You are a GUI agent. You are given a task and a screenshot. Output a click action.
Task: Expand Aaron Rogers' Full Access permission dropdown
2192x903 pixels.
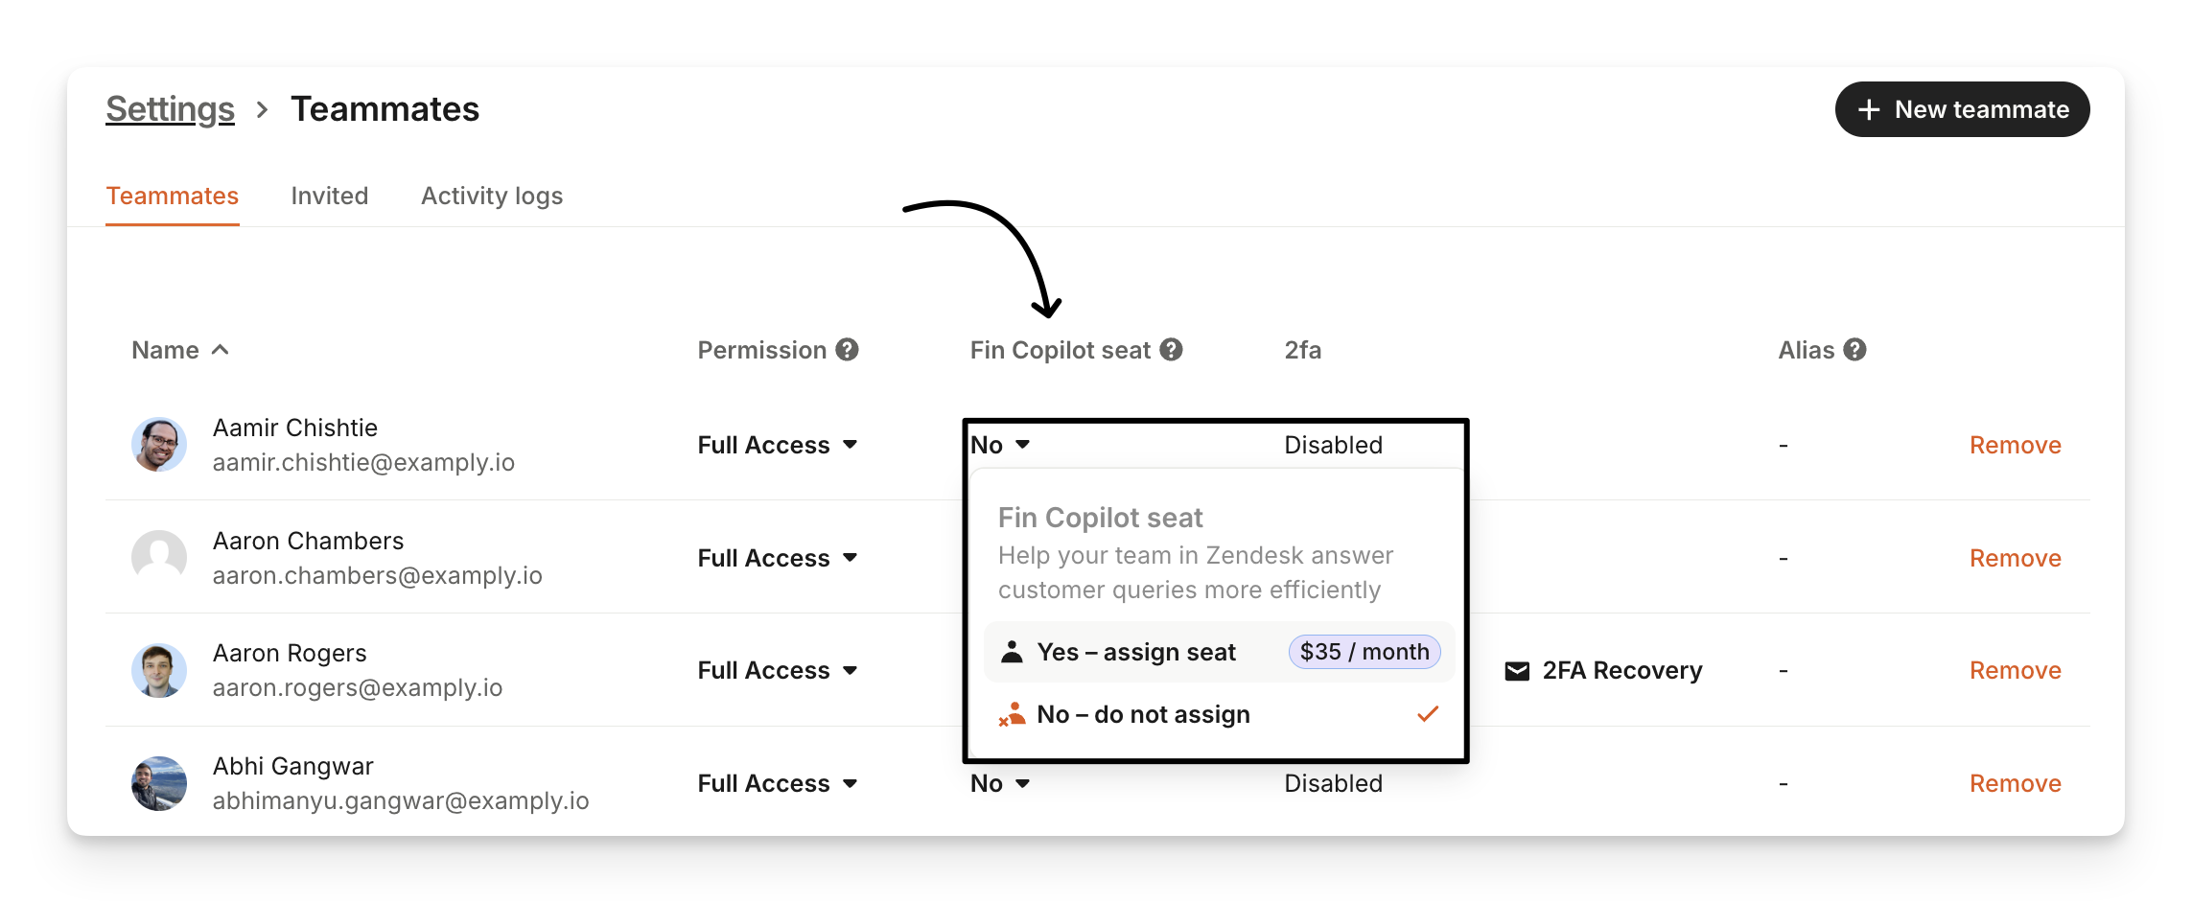(778, 670)
